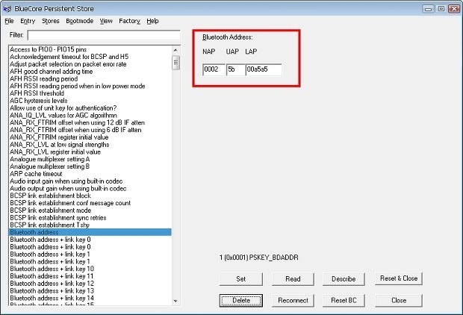Click the key list scrollbar thumb

pos(175,62)
